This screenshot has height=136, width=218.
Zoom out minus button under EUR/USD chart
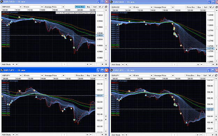tap(202, 64)
